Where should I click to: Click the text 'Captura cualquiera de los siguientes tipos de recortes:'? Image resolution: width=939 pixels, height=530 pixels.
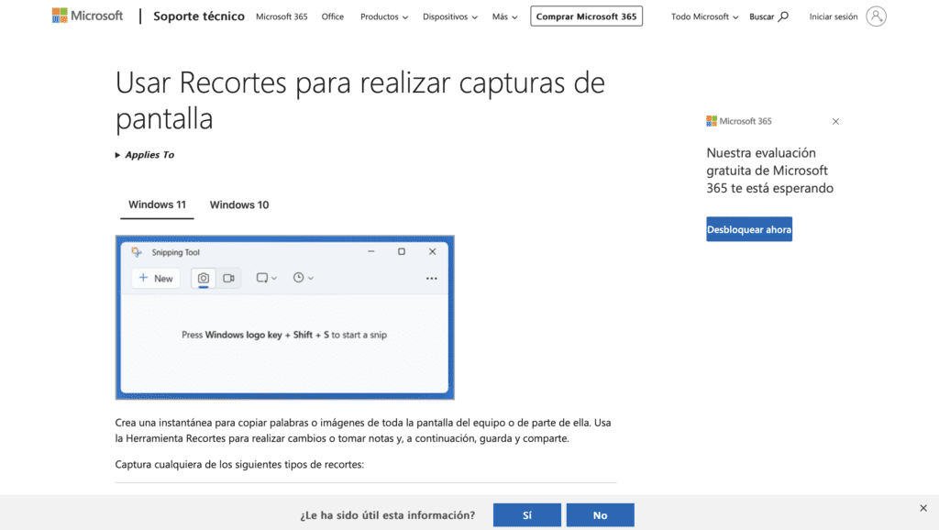coord(239,464)
